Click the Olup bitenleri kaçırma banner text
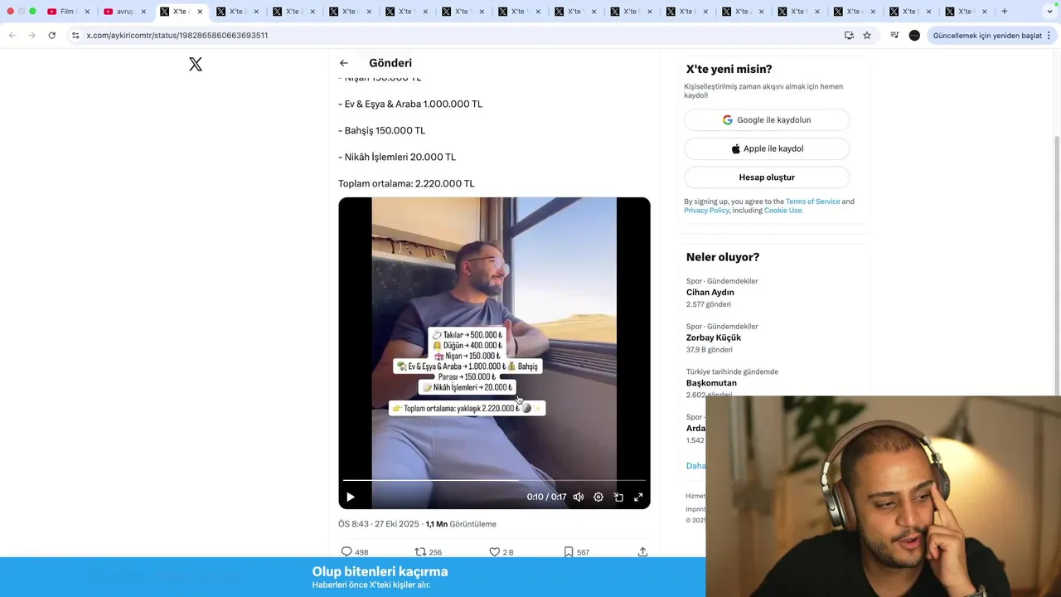The height and width of the screenshot is (597, 1061). [x=380, y=571]
